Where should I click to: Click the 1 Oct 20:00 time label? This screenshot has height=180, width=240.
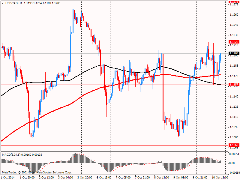click(27, 178)
